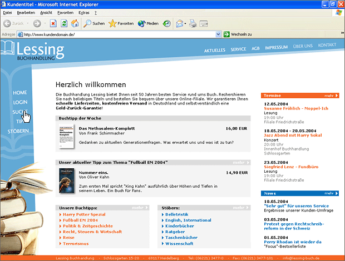This screenshot has height=261, width=345.
Task: Click the toolbar overflow chevron at right
Action: coord(342,33)
